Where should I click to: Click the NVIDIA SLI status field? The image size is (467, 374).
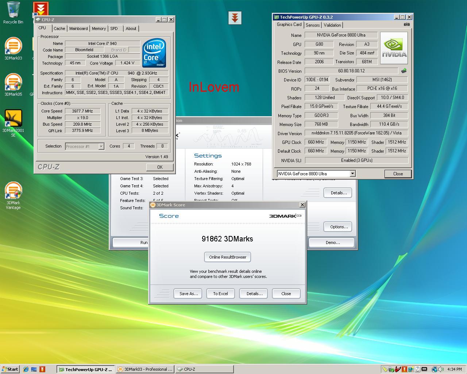click(x=356, y=160)
